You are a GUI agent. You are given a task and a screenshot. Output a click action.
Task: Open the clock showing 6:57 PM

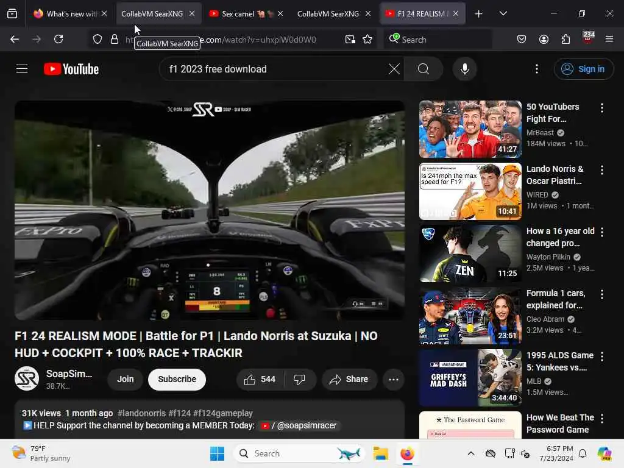coord(556,453)
